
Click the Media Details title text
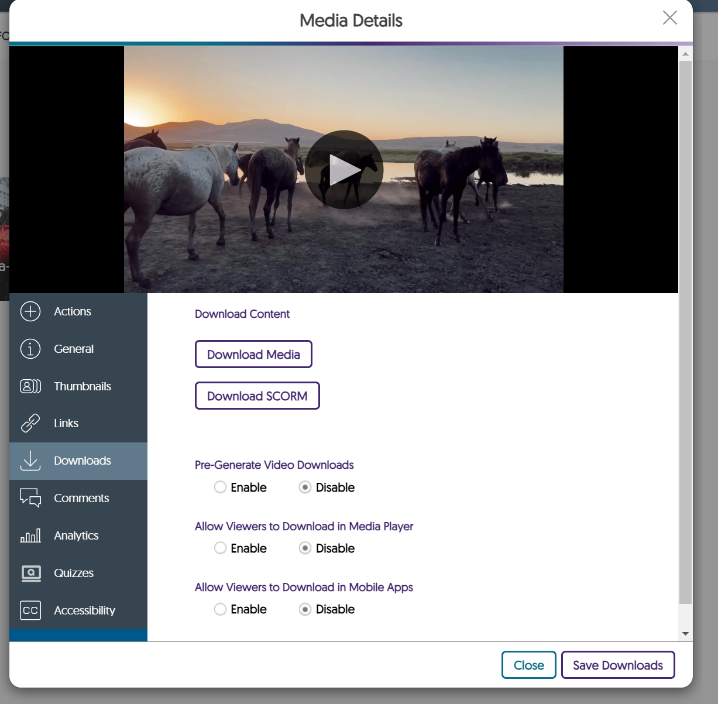(x=351, y=20)
